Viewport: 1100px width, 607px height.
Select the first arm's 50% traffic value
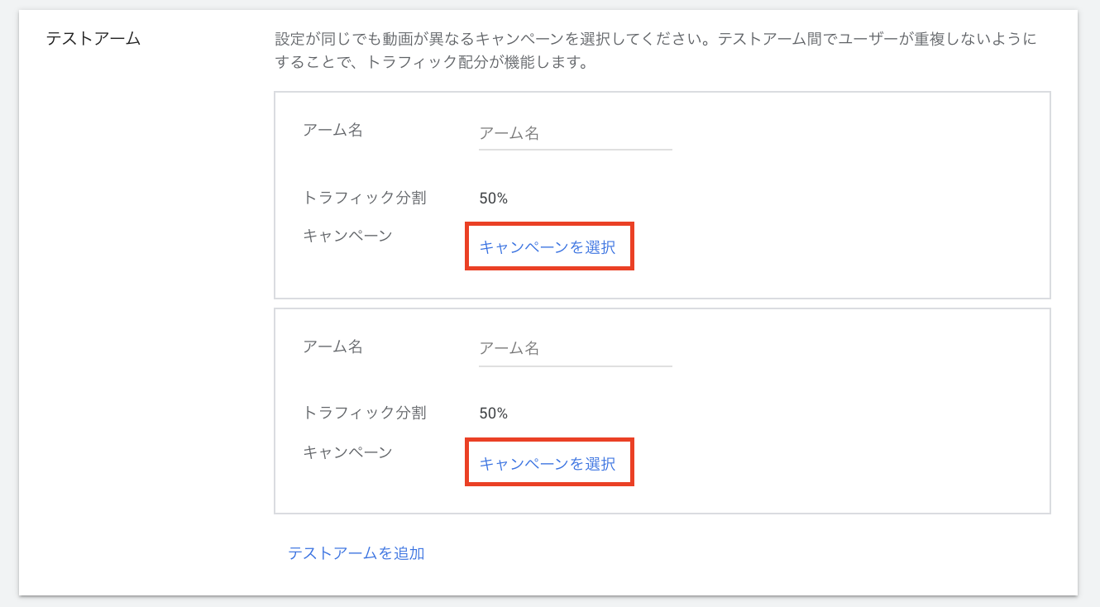493,198
